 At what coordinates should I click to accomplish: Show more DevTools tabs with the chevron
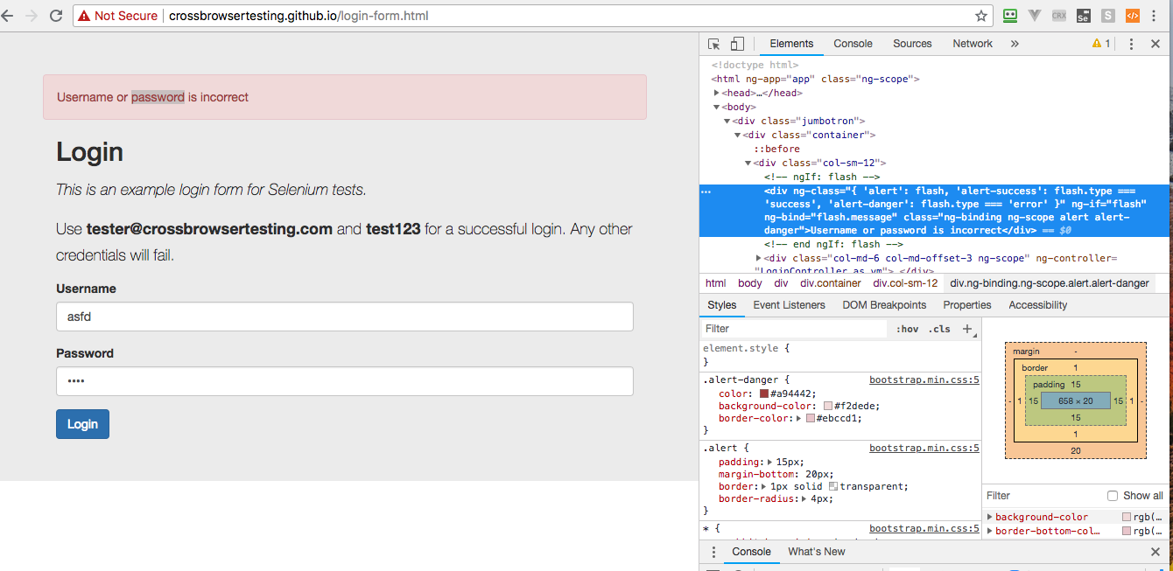click(x=1015, y=44)
